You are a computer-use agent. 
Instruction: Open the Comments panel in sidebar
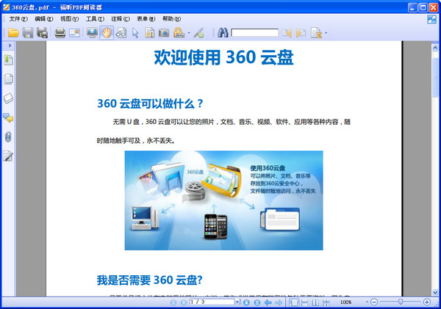coord(9,117)
